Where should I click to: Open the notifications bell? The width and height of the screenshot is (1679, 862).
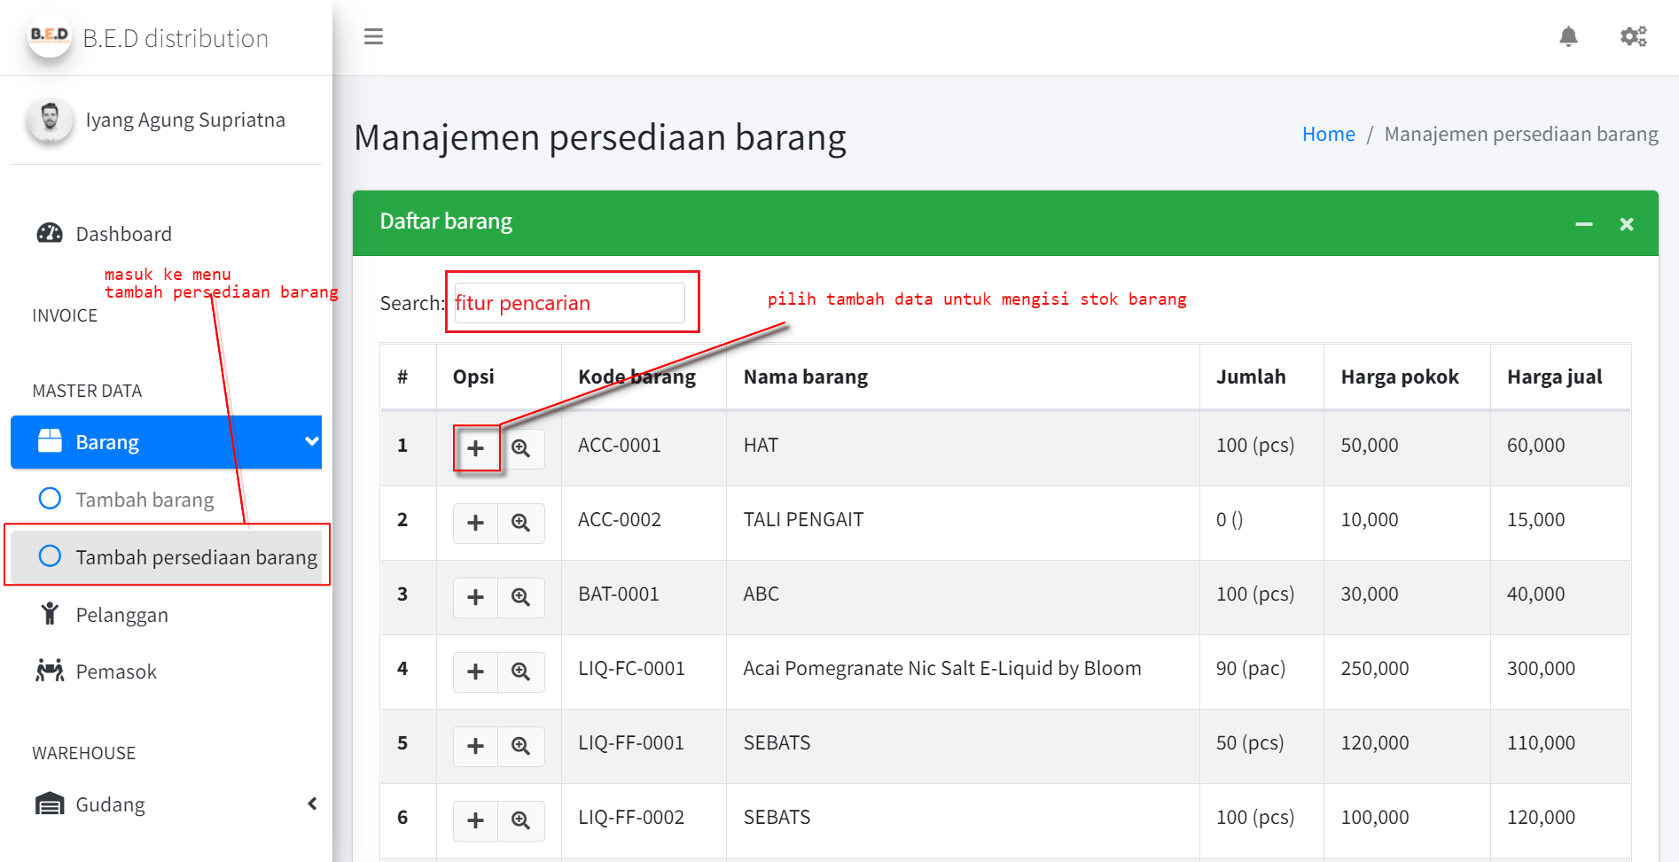coord(1568,36)
